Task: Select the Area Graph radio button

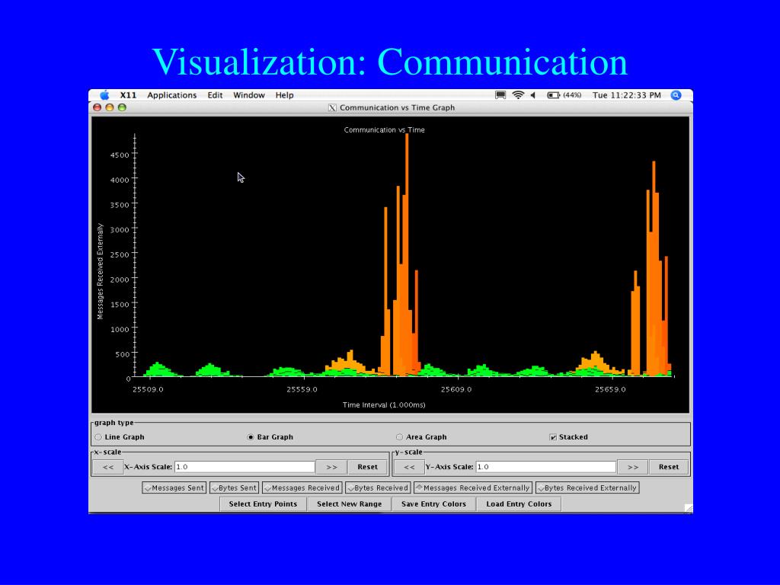Action: coord(399,436)
